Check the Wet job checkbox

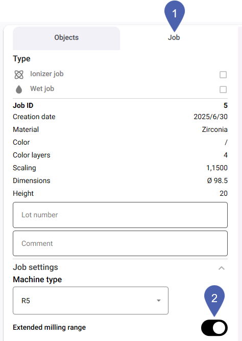223,89
